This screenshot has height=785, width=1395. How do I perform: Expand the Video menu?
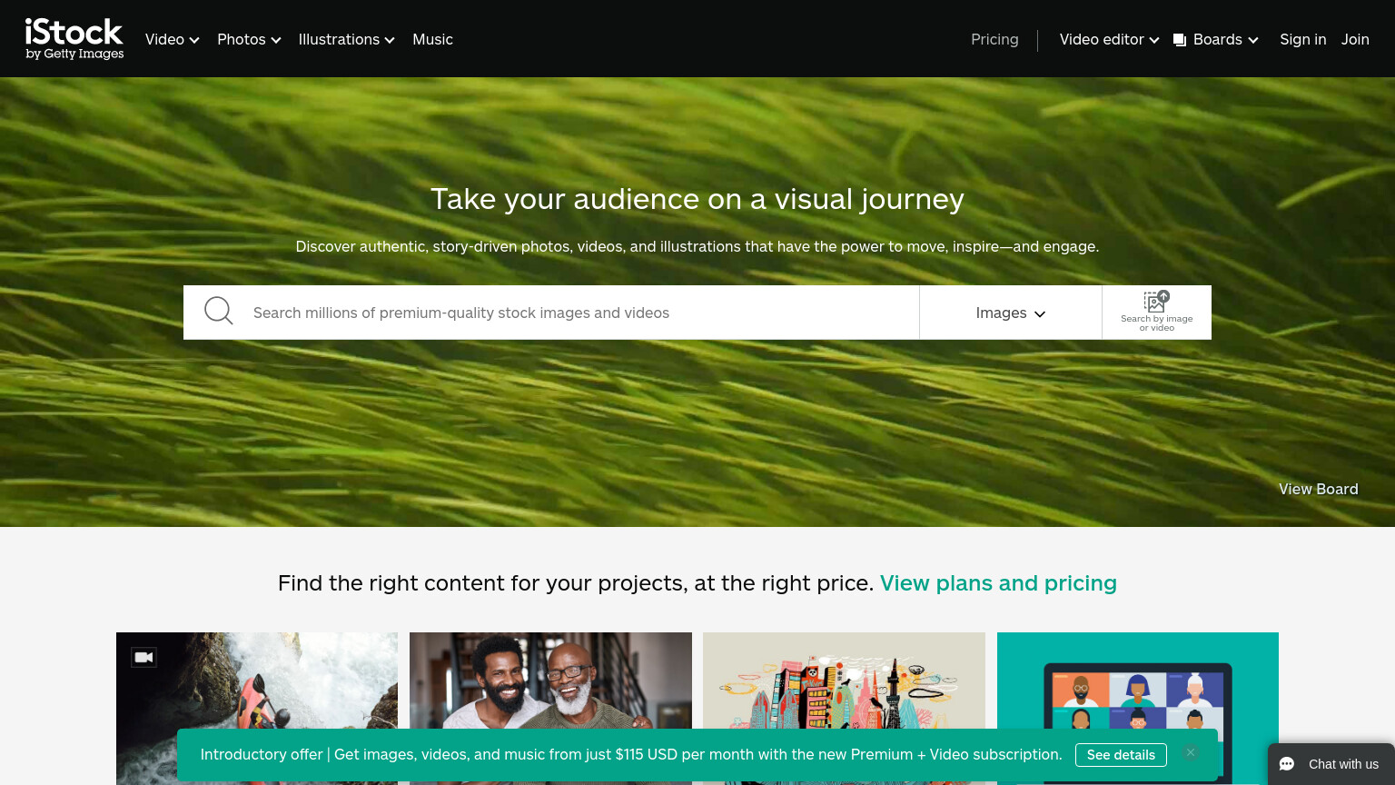pos(172,39)
